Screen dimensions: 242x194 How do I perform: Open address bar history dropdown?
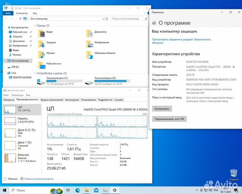pyautogui.click(x=103, y=19)
